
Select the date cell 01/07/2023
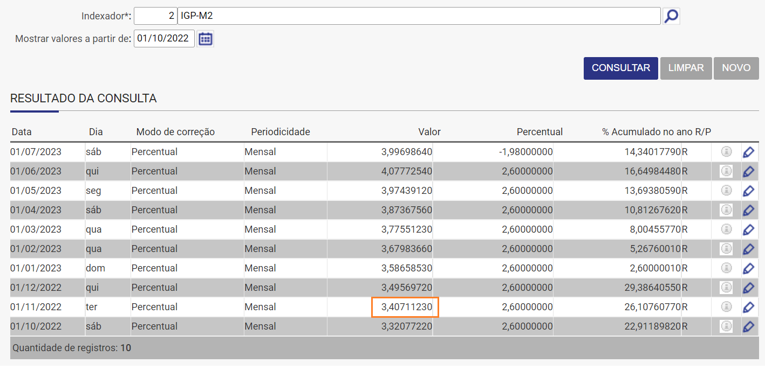pos(36,152)
